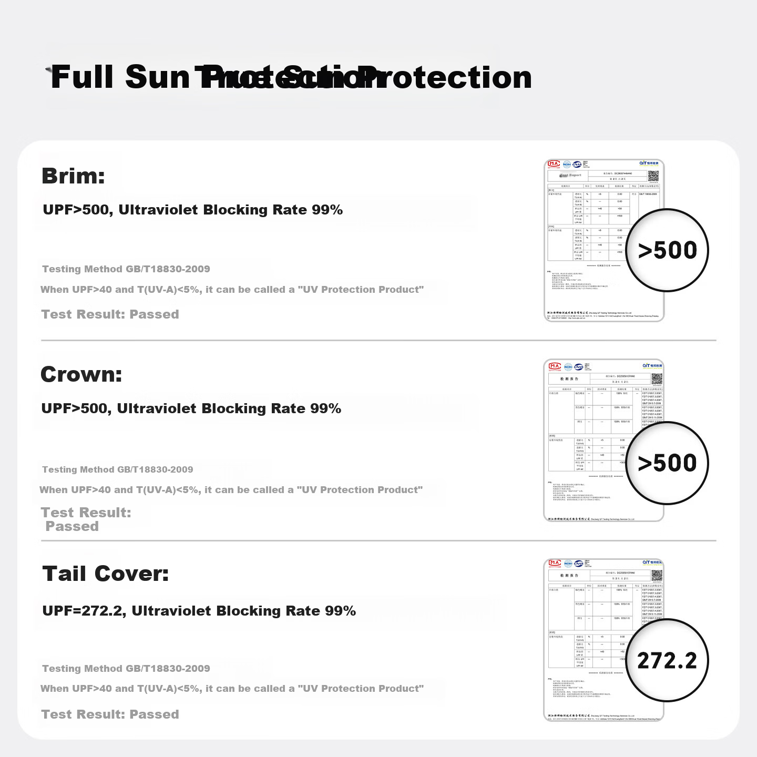Click the QR code on Brim report

(x=653, y=176)
